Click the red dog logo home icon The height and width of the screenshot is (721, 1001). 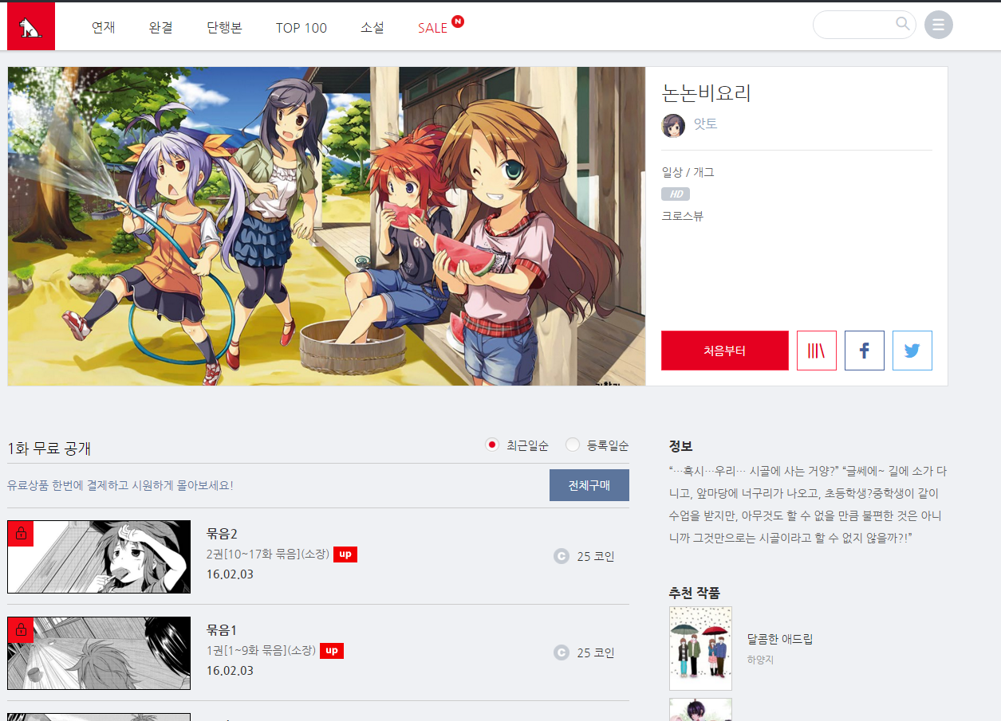(31, 27)
